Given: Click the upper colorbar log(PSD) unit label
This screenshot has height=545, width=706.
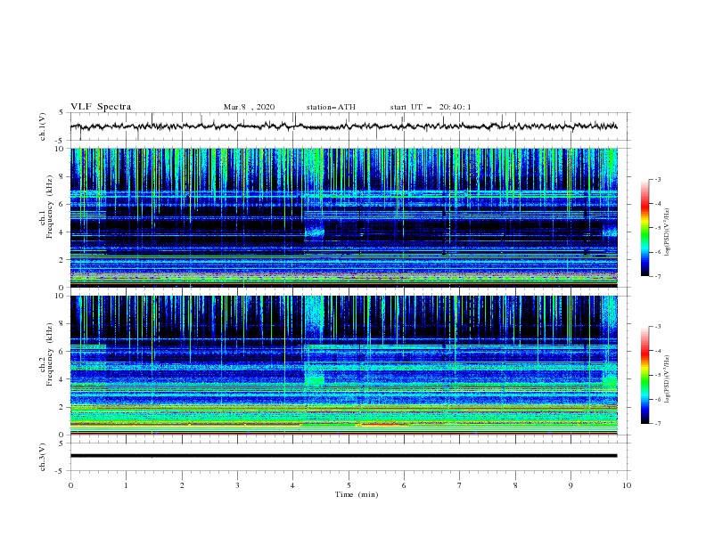Looking at the screenshot, I should point(667,232).
